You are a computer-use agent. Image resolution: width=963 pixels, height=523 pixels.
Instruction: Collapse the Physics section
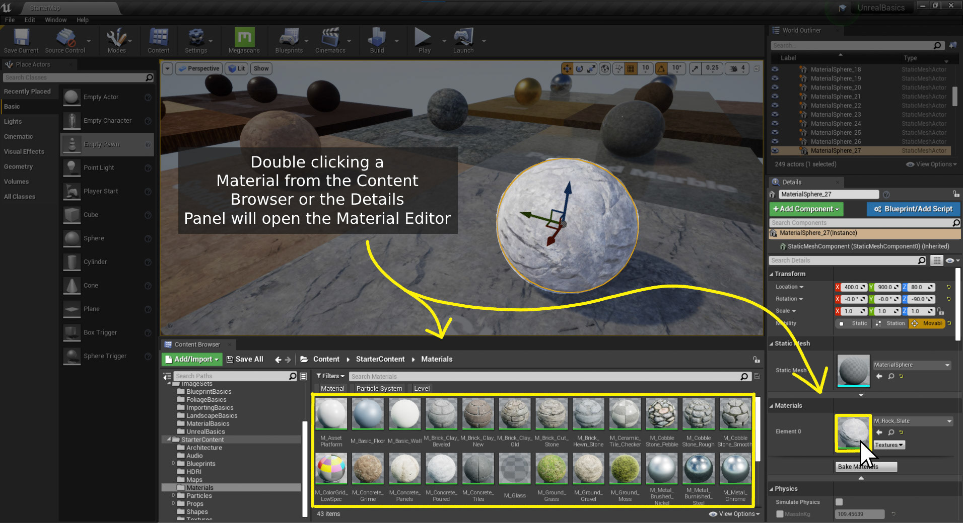pos(771,489)
